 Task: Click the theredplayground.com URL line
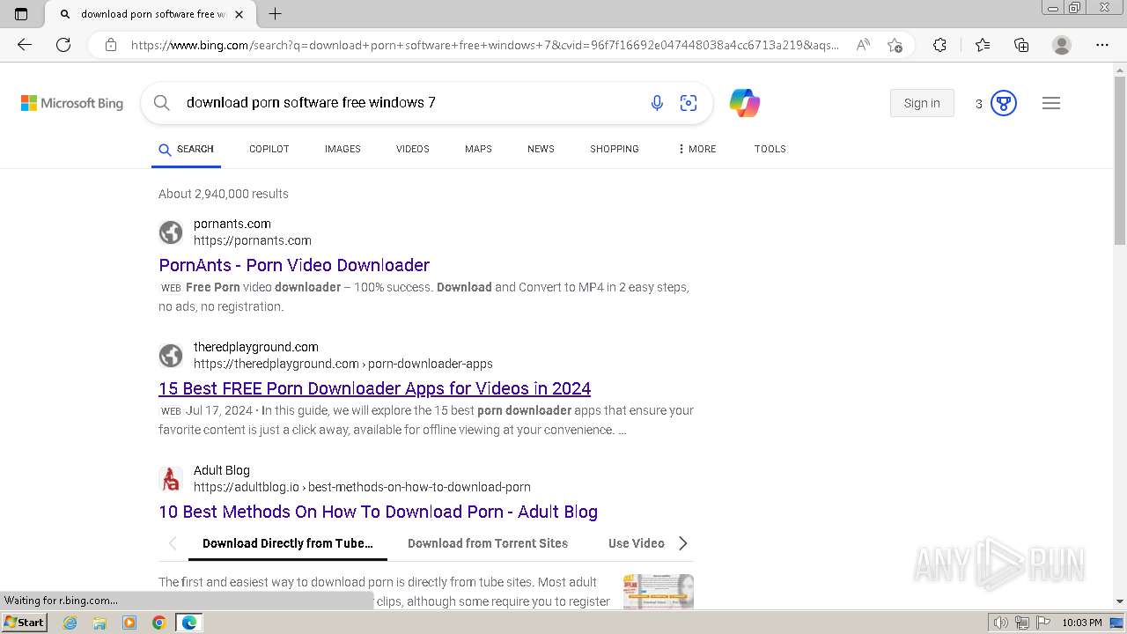pos(343,364)
